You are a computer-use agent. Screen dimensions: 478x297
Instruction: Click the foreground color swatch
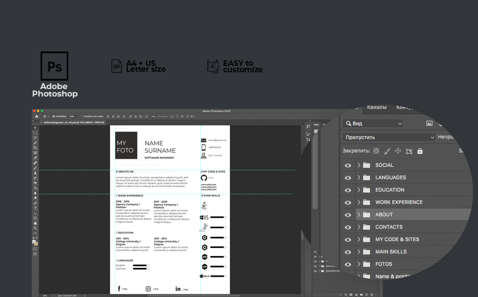coord(34,242)
